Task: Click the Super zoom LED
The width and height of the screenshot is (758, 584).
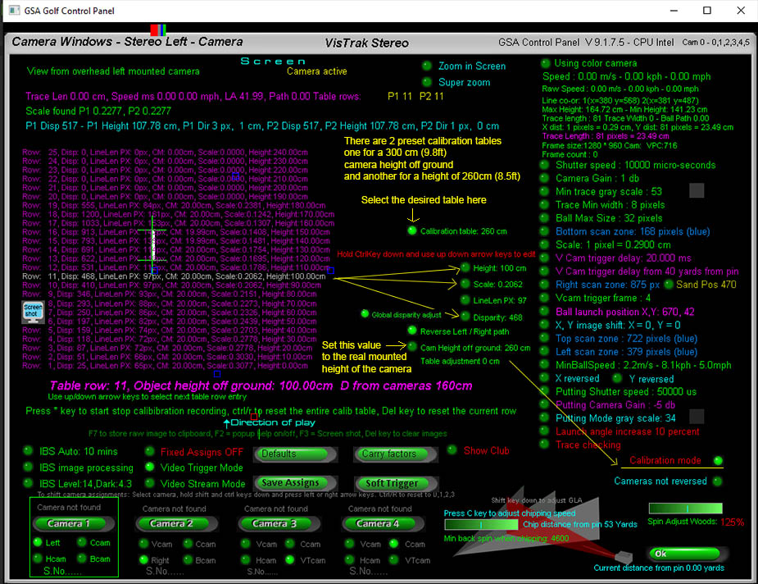Action: (426, 82)
